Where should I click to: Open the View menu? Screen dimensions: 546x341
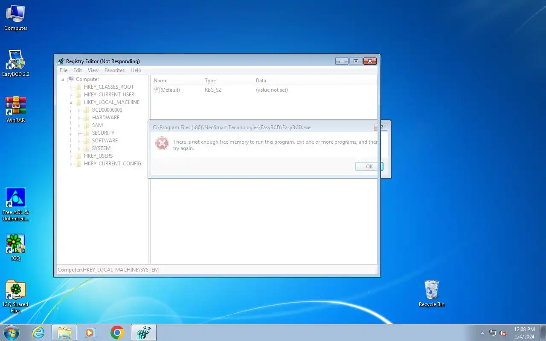click(93, 70)
